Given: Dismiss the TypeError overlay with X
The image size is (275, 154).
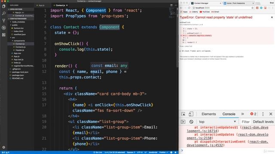Looking at the screenshot, I should [272, 17].
